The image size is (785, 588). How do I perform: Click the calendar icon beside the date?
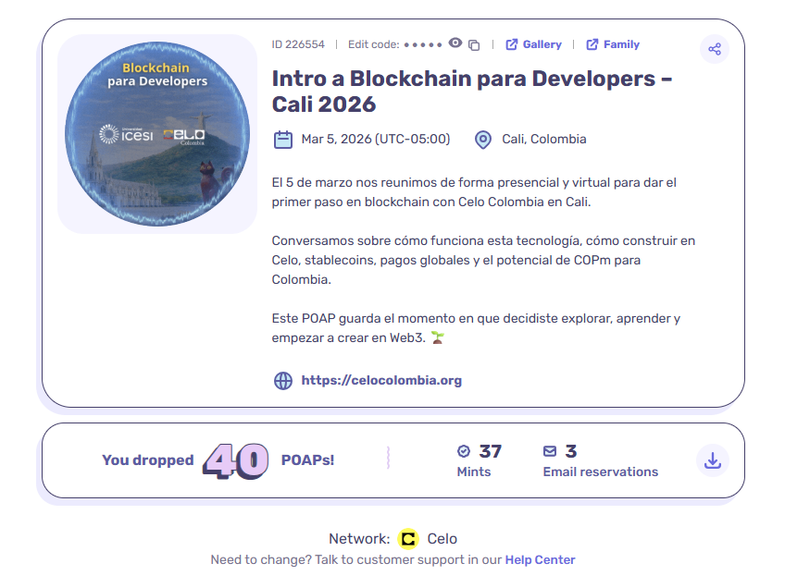283,140
